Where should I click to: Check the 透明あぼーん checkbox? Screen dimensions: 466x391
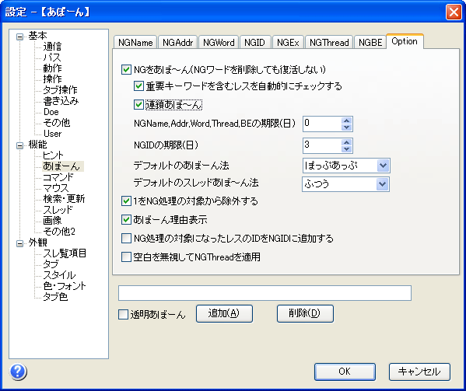pyautogui.click(x=123, y=314)
